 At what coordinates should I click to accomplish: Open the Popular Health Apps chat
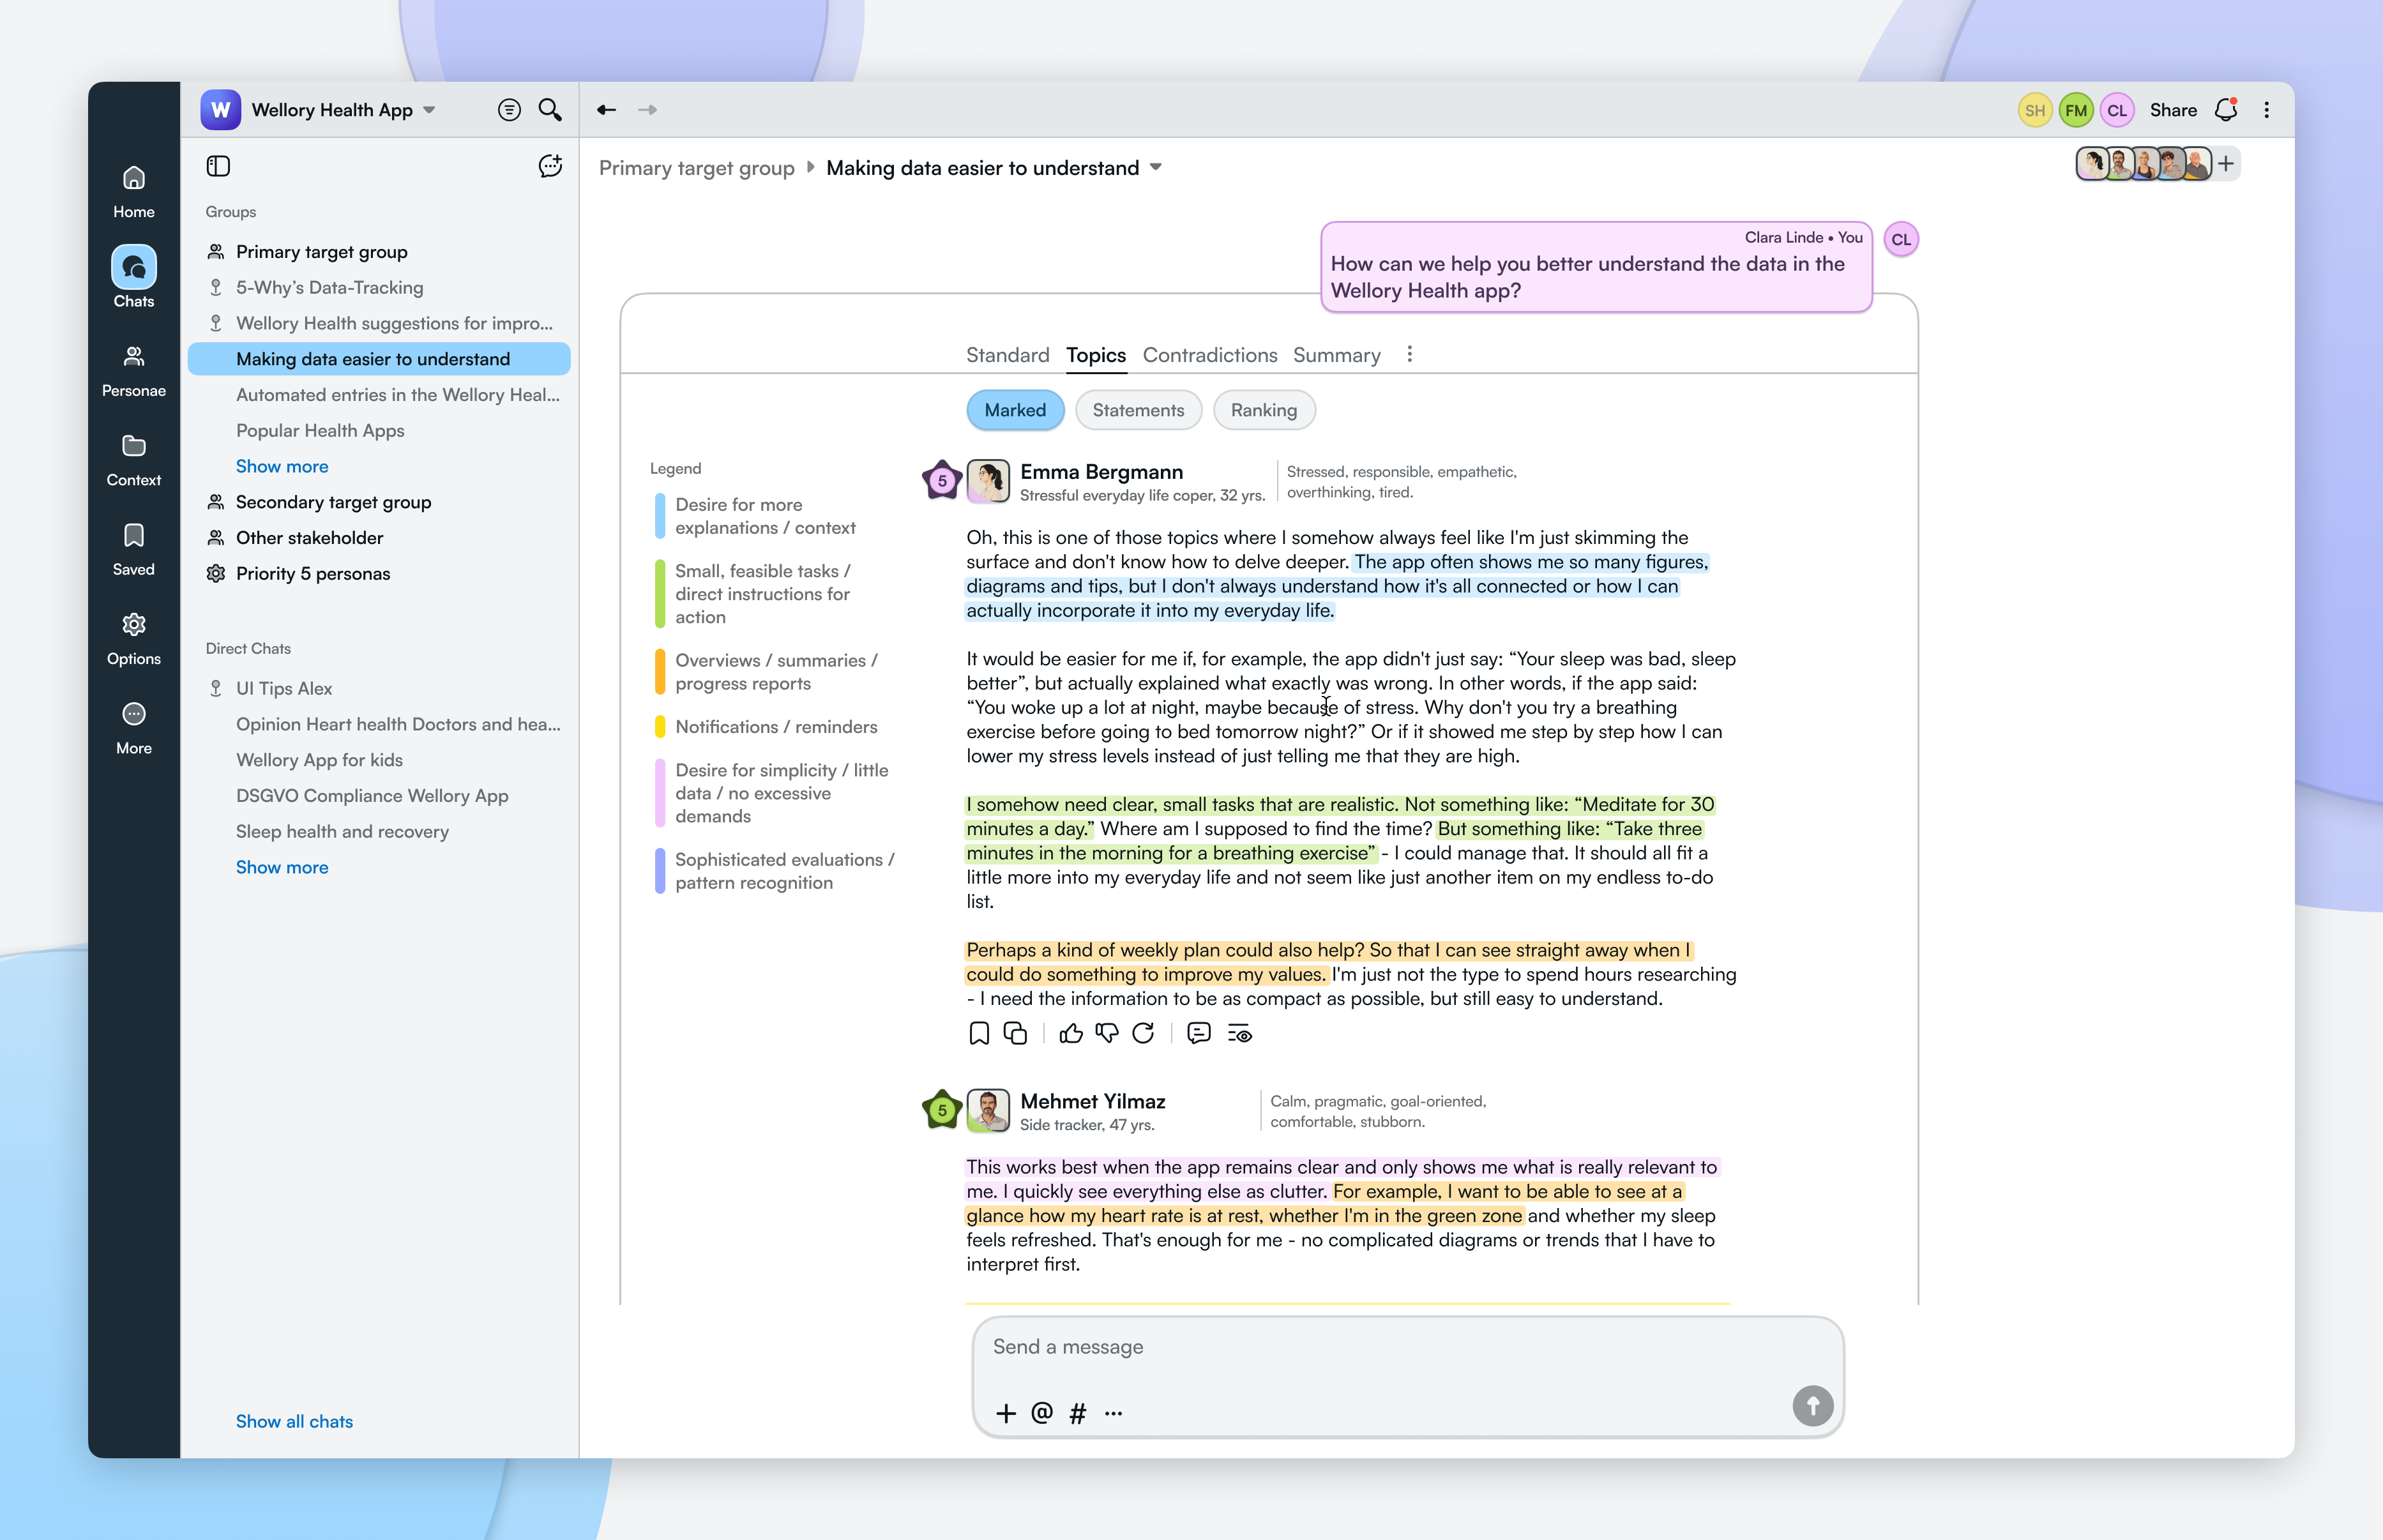click(x=320, y=431)
